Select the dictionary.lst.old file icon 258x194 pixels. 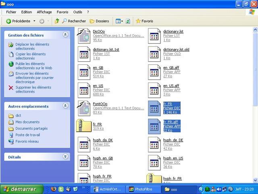[x=154, y=54]
